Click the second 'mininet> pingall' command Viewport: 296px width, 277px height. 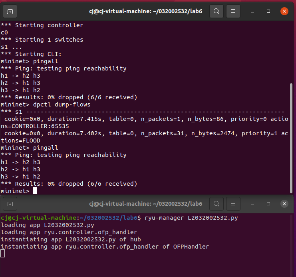click(x=30, y=148)
